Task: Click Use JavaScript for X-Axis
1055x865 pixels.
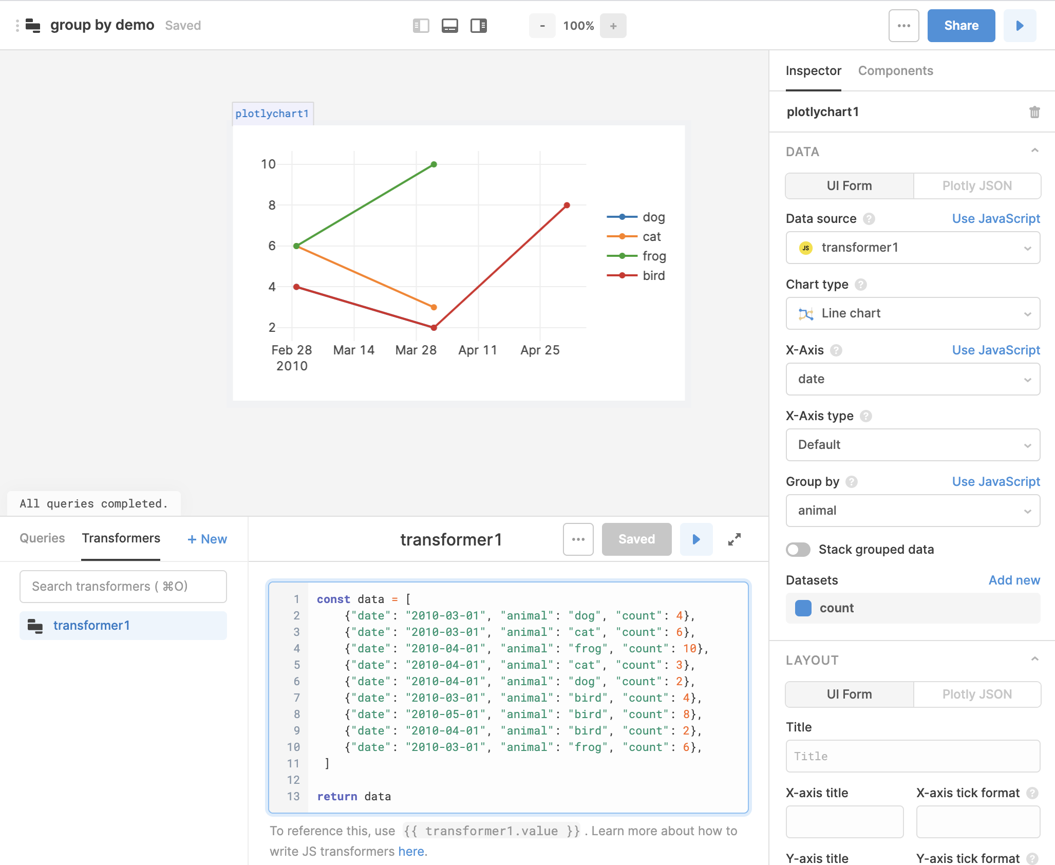Action: coord(996,350)
